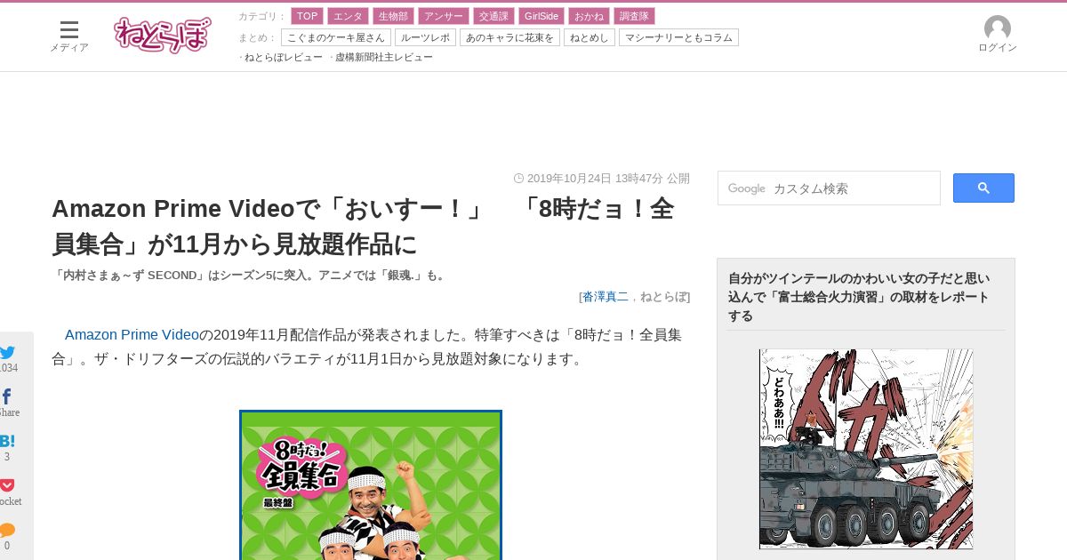Screen dimensions: 1067x560
Task: Click the blue search magnifier button
Action: coord(983,188)
